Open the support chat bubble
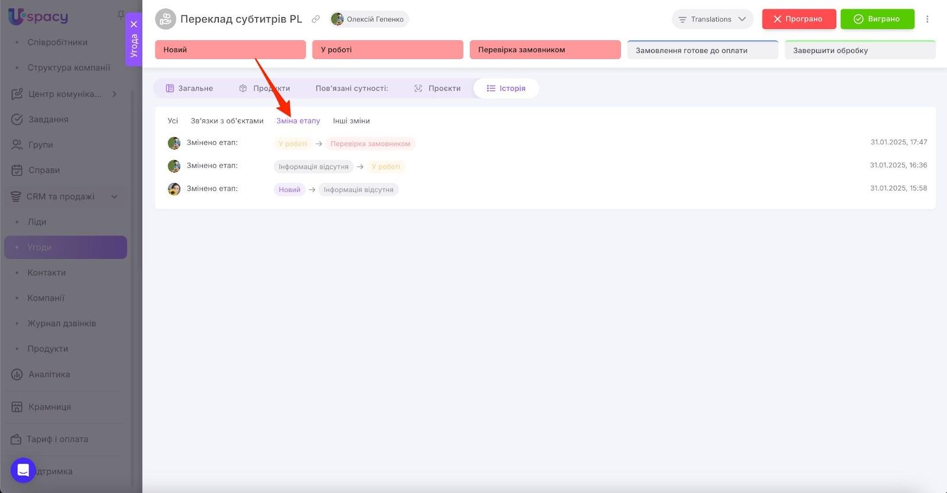Viewport: 947px width, 493px height. [x=23, y=471]
